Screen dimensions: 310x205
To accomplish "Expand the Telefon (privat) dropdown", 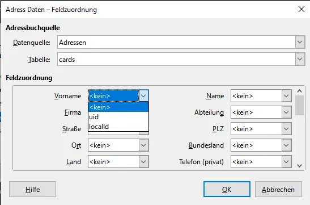I will pos(286,162).
